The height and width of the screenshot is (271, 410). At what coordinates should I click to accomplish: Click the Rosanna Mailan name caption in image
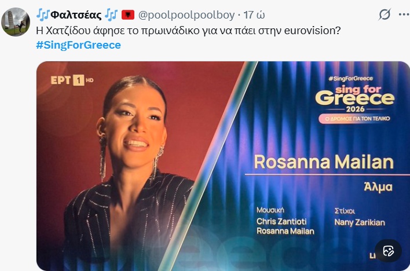click(323, 162)
